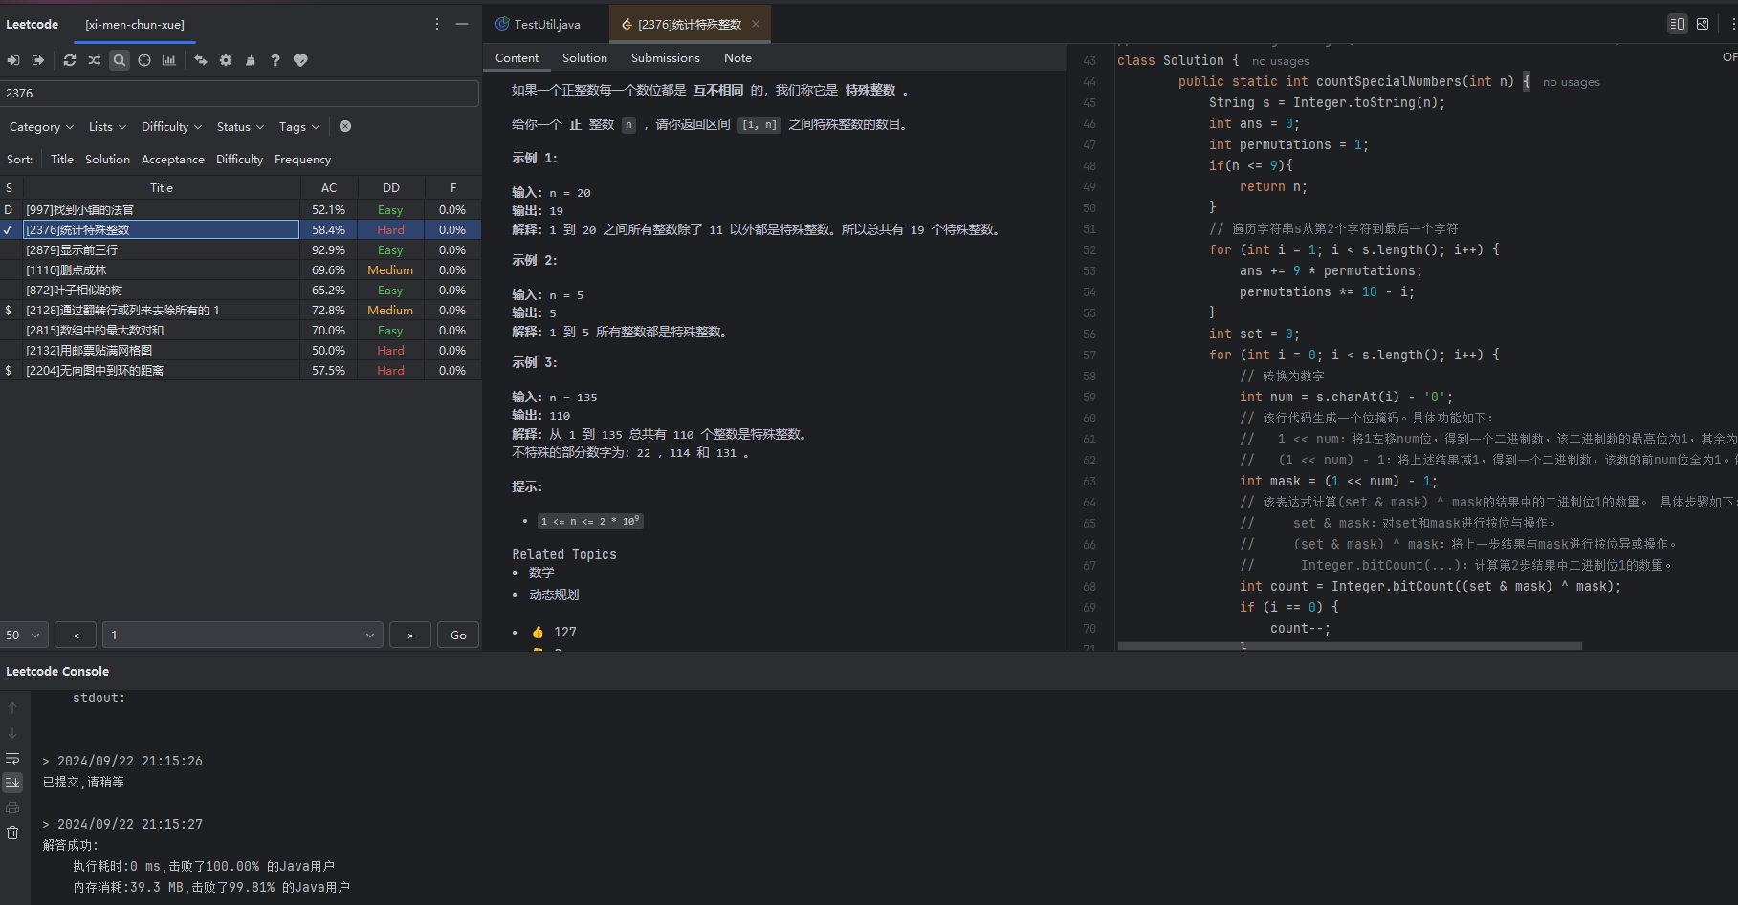The image size is (1738, 905).
Task: Refresh the problem list
Action: point(70,60)
